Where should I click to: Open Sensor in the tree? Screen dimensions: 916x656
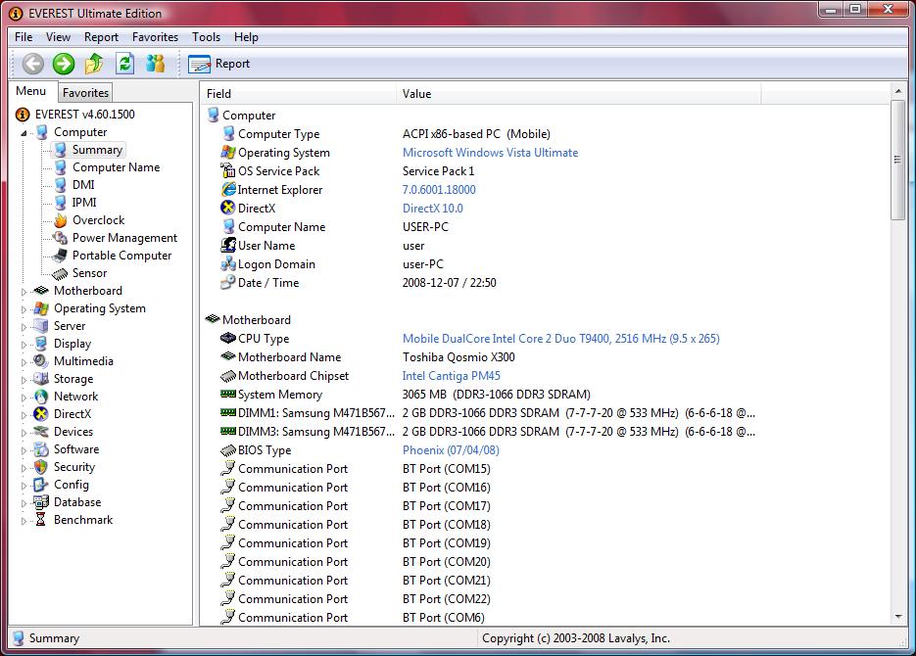point(89,272)
